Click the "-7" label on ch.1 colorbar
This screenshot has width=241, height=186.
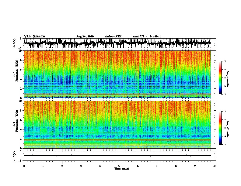tap(224, 95)
